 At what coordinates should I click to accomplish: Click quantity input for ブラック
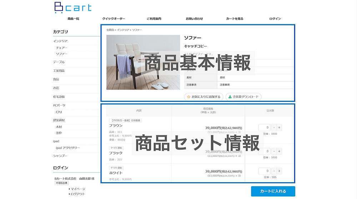pos(264,151)
